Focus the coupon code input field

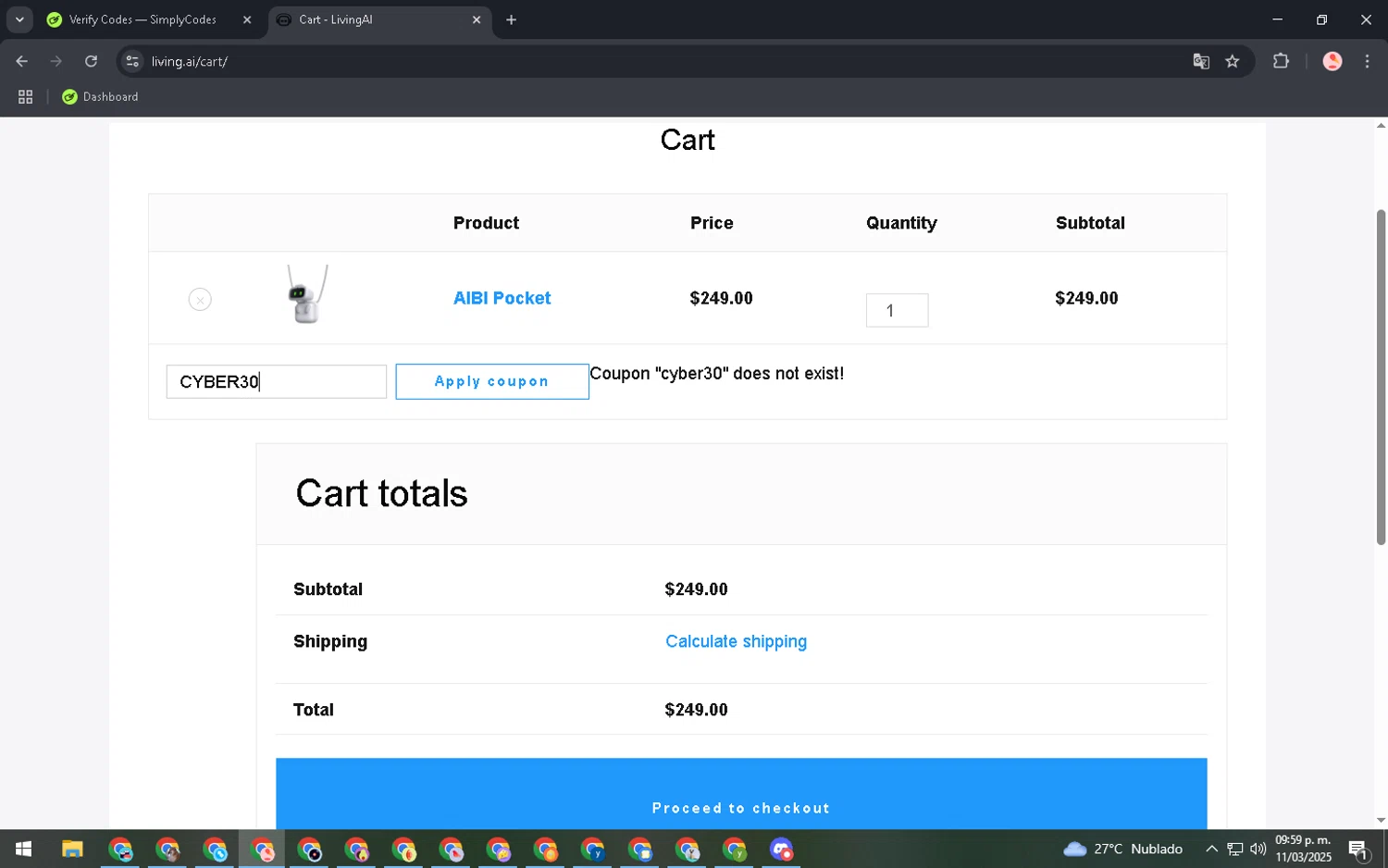pyautogui.click(x=277, y=381)
